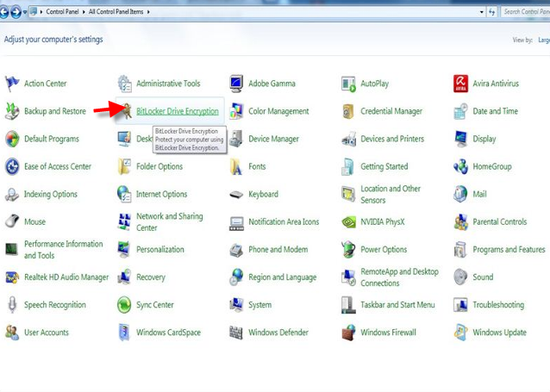The width and height of the screenshot is (550, 392).
Task: Expand the arrow after All Control Panel Items
Action: pyautogui.click(x=148, y=12)
